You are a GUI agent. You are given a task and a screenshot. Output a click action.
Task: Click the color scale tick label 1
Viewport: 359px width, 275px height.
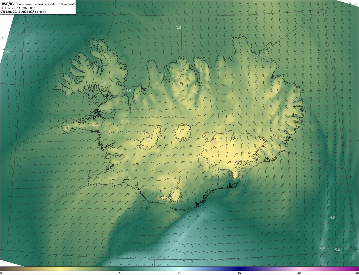click(x=60, y=273)
